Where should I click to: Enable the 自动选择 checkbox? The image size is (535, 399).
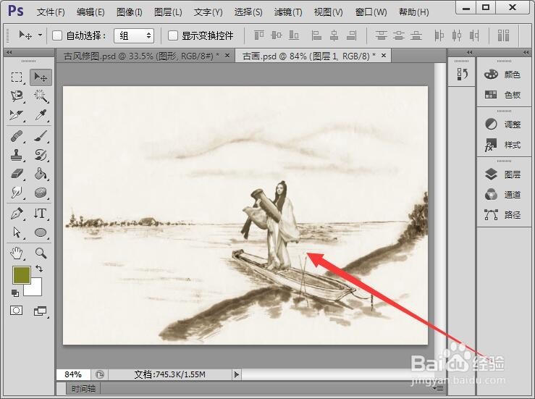[57, 35]
